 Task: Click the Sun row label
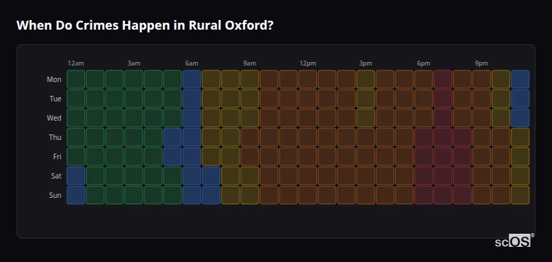point(55,196)
